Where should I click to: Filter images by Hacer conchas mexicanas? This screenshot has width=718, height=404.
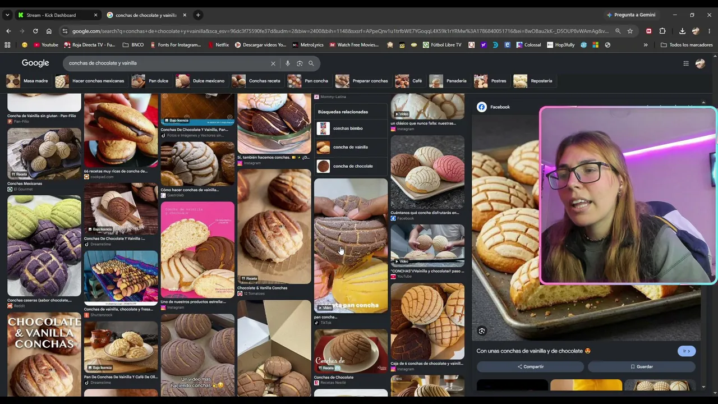90,81
